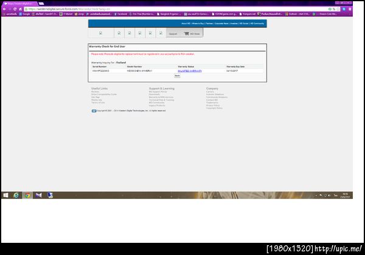Open the Windows Start button
365x255 pixels.
[x=5, y=195]
